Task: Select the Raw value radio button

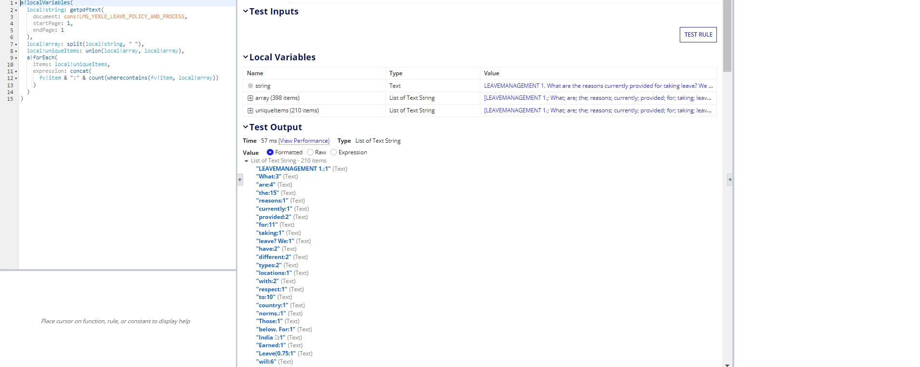Action: pyautogui.click(x=310, y=152)
